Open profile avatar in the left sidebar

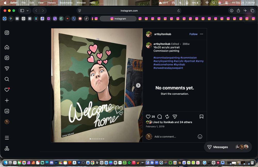click(x=7, y=122)
